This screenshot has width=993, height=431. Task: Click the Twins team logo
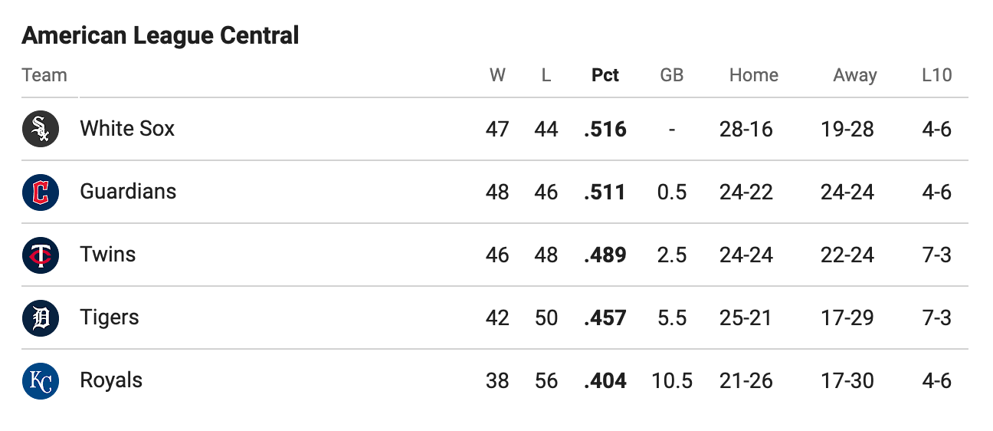pos(41,255)
